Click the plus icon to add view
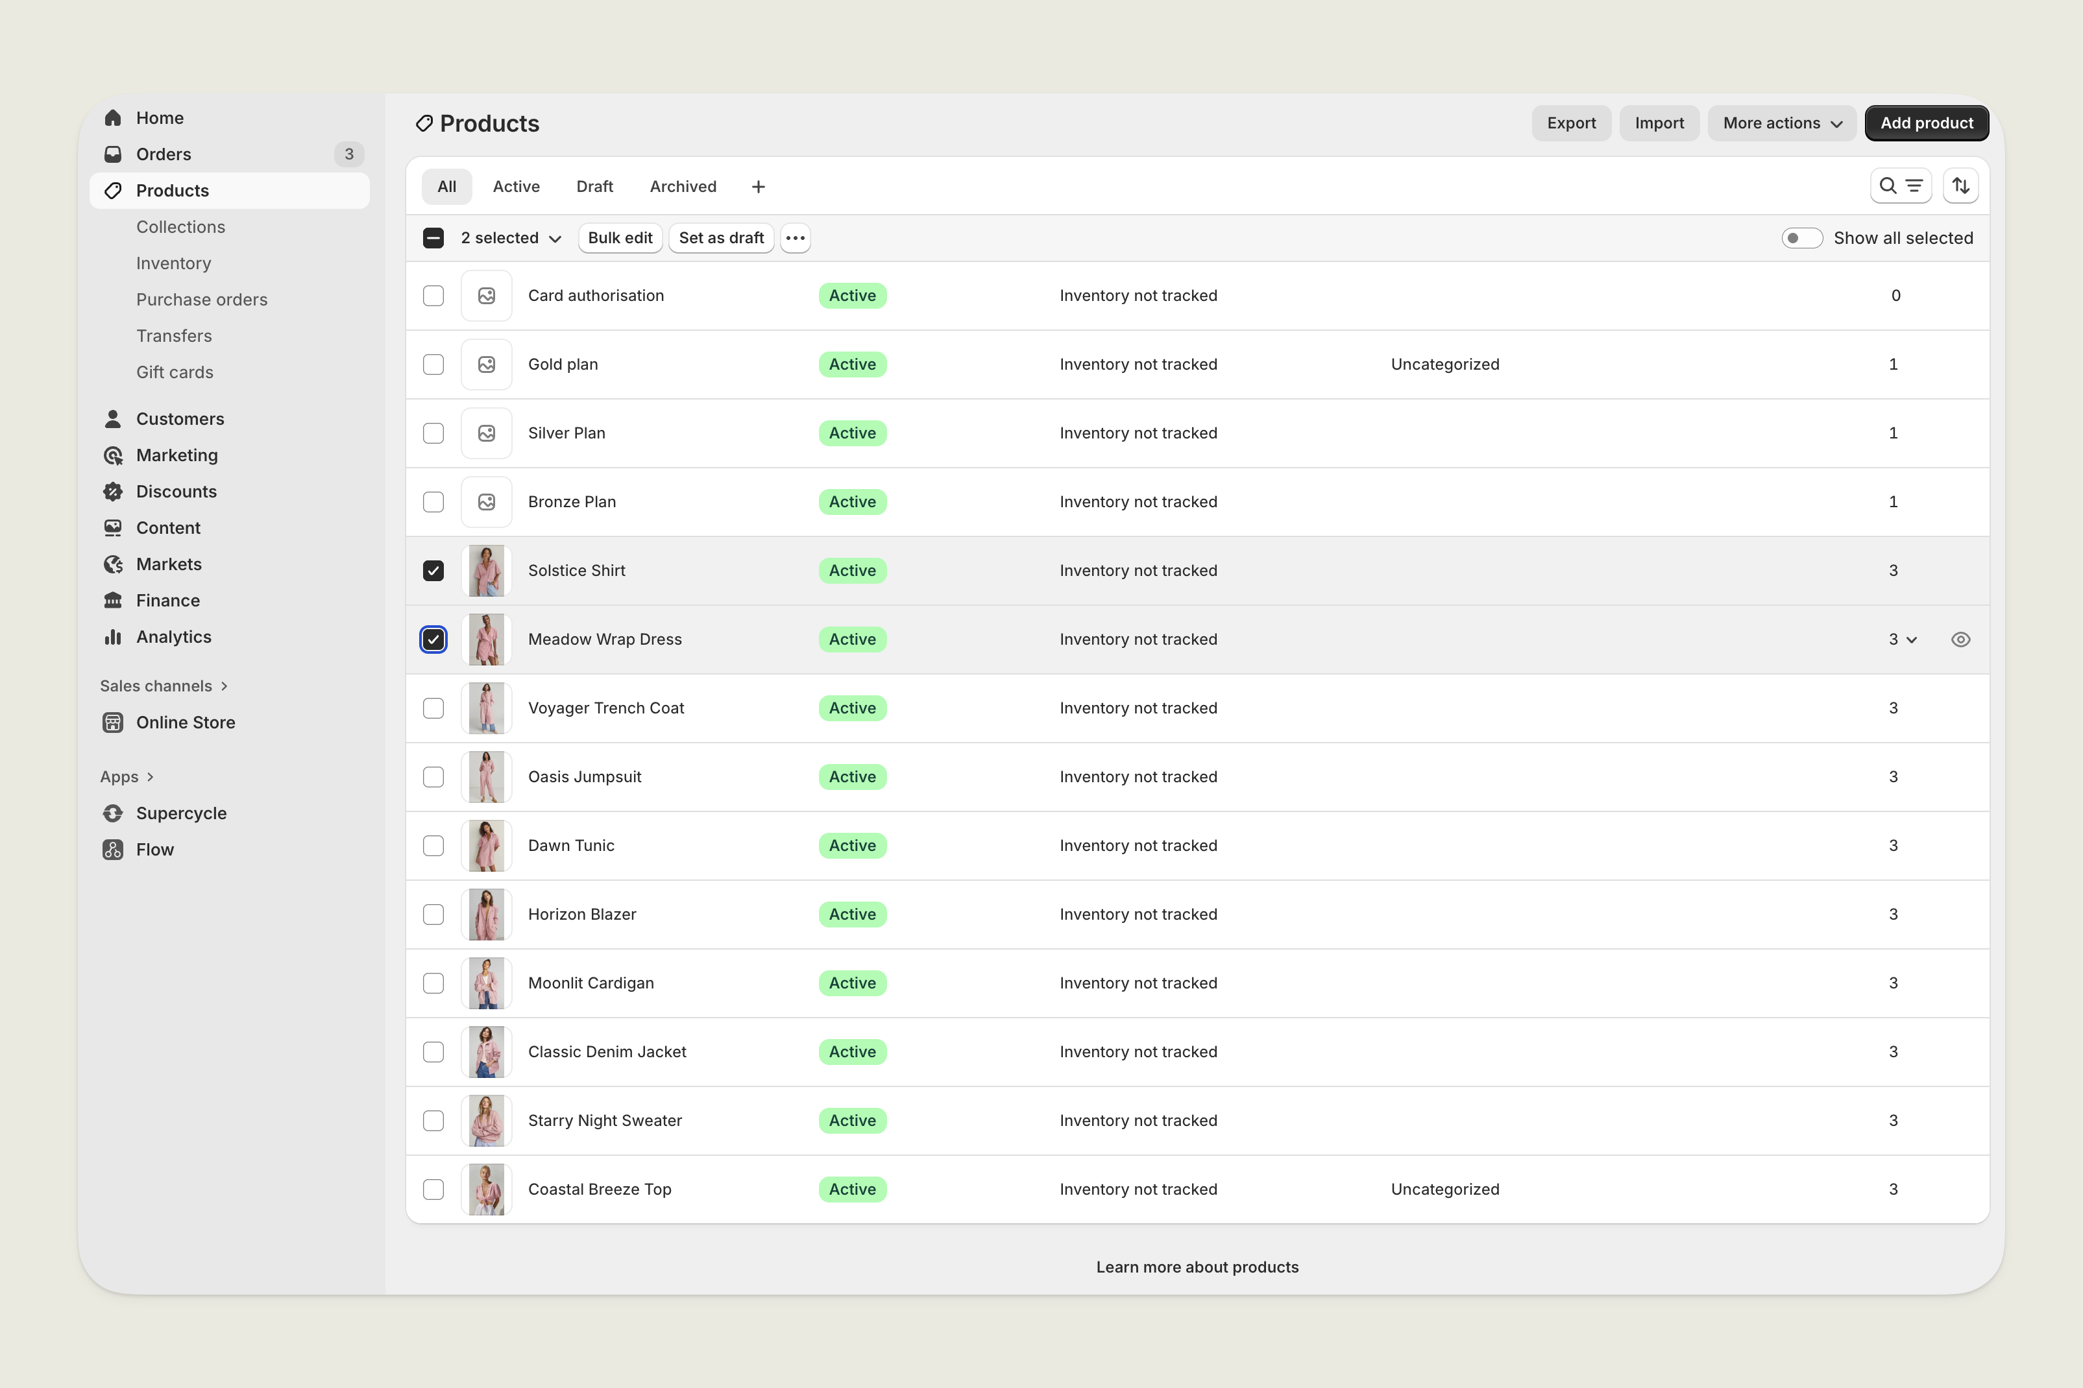Image resolution: width=2083 pixels, height=1388 pixels. click(758, 187)
